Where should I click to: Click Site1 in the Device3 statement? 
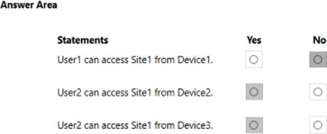pyautogui.click(x=141, y=125)
